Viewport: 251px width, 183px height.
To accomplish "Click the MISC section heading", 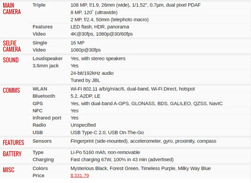I will point(9,170).
